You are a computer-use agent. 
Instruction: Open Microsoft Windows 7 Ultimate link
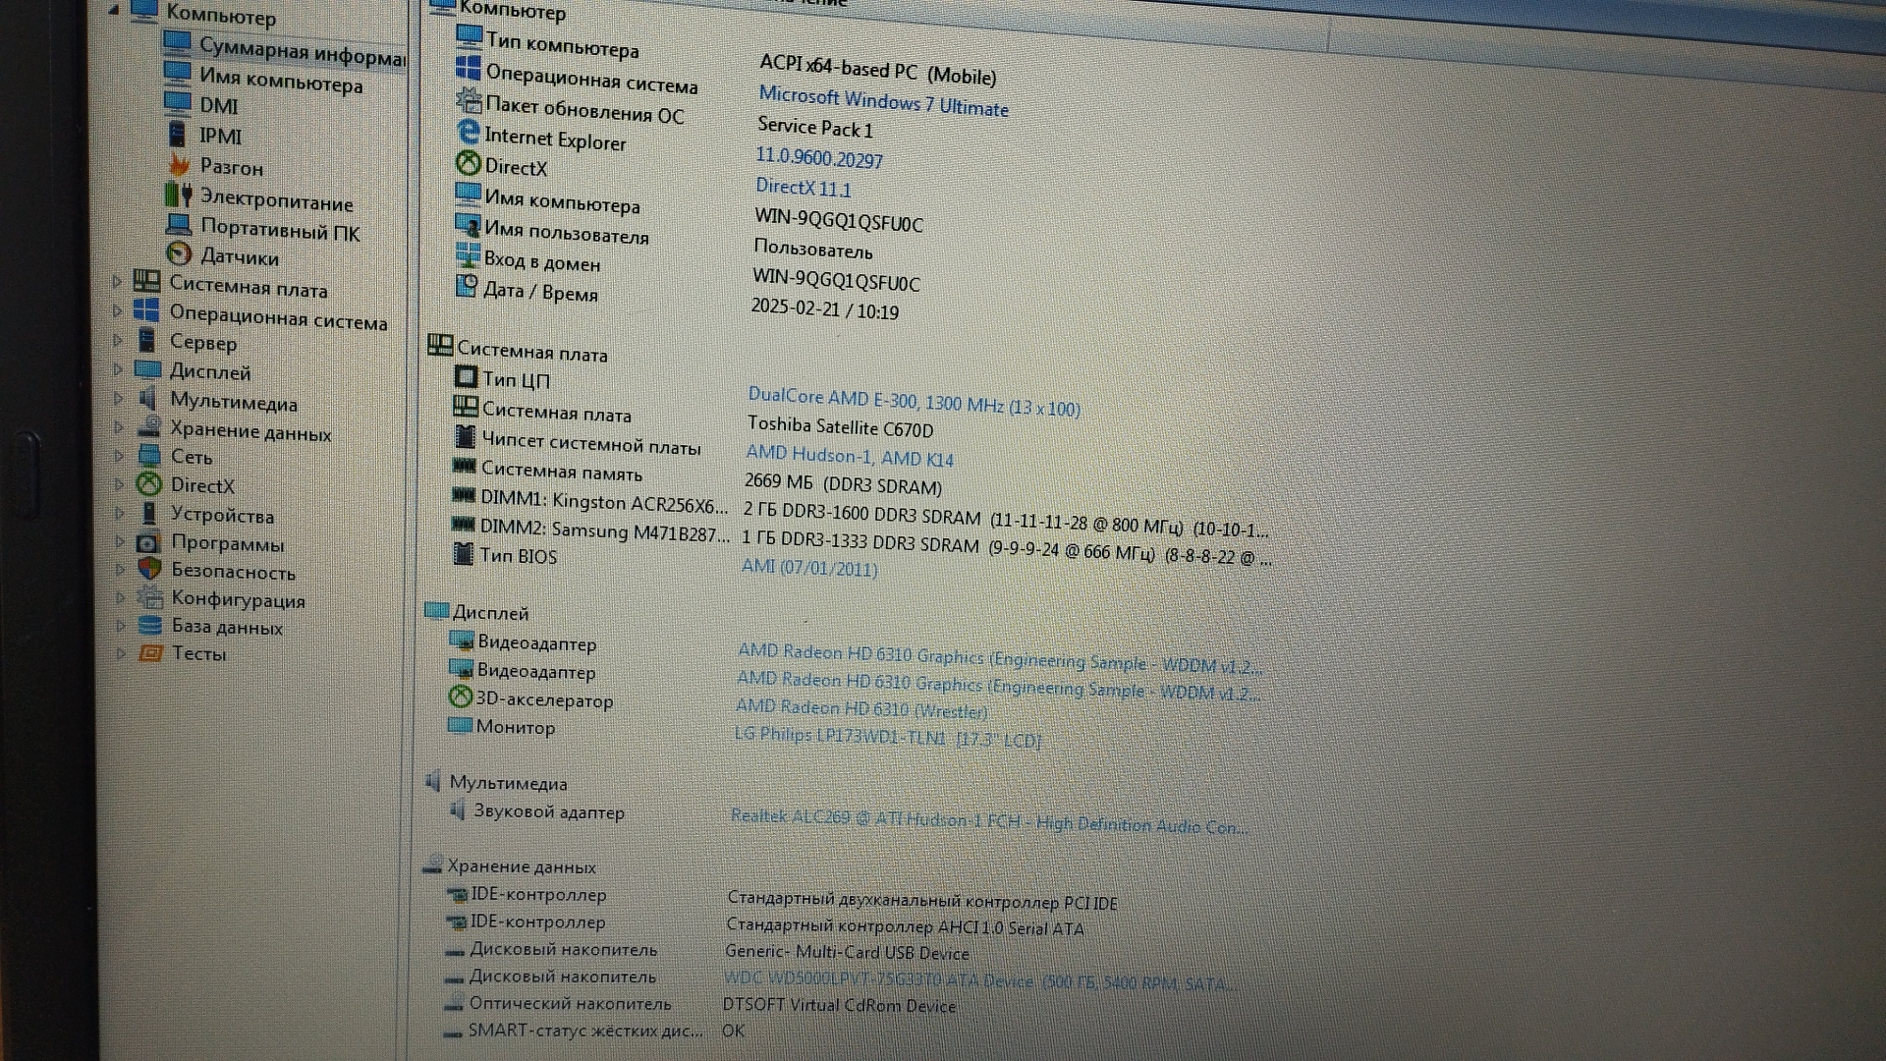click(883, 101)
